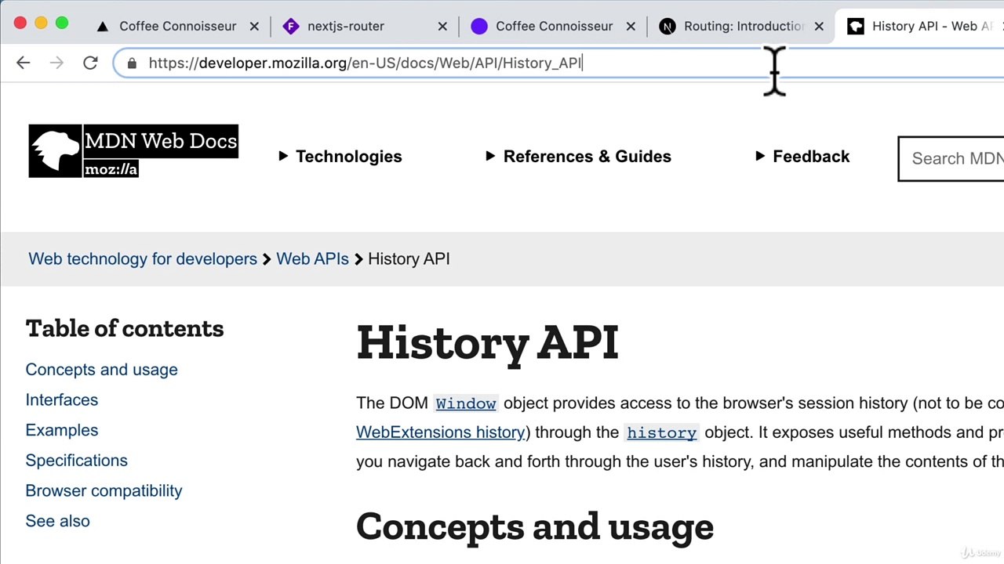The width and height of the screenshot is (1004, 564).
Task: Click the forward navigation arrow
Action: click(x=56, y=63)
